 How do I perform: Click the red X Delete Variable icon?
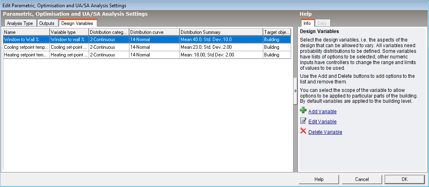pos(303,131)
